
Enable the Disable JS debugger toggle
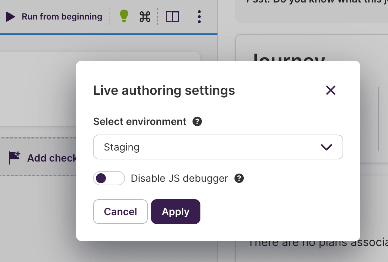tap(109, 178)
